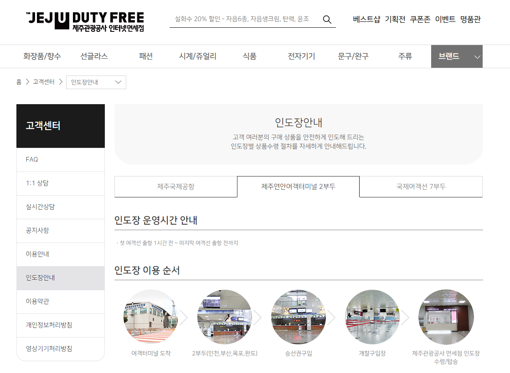This screenshot has height=373, width=510.
Task: Select 선글라스 category menu
Action: pyautogui.click(x=94, y=56)
